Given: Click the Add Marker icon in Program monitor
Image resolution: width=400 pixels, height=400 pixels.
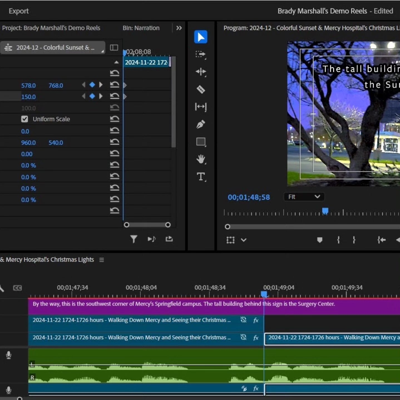Looking at the screenshot, I should (x=320, y=240).
